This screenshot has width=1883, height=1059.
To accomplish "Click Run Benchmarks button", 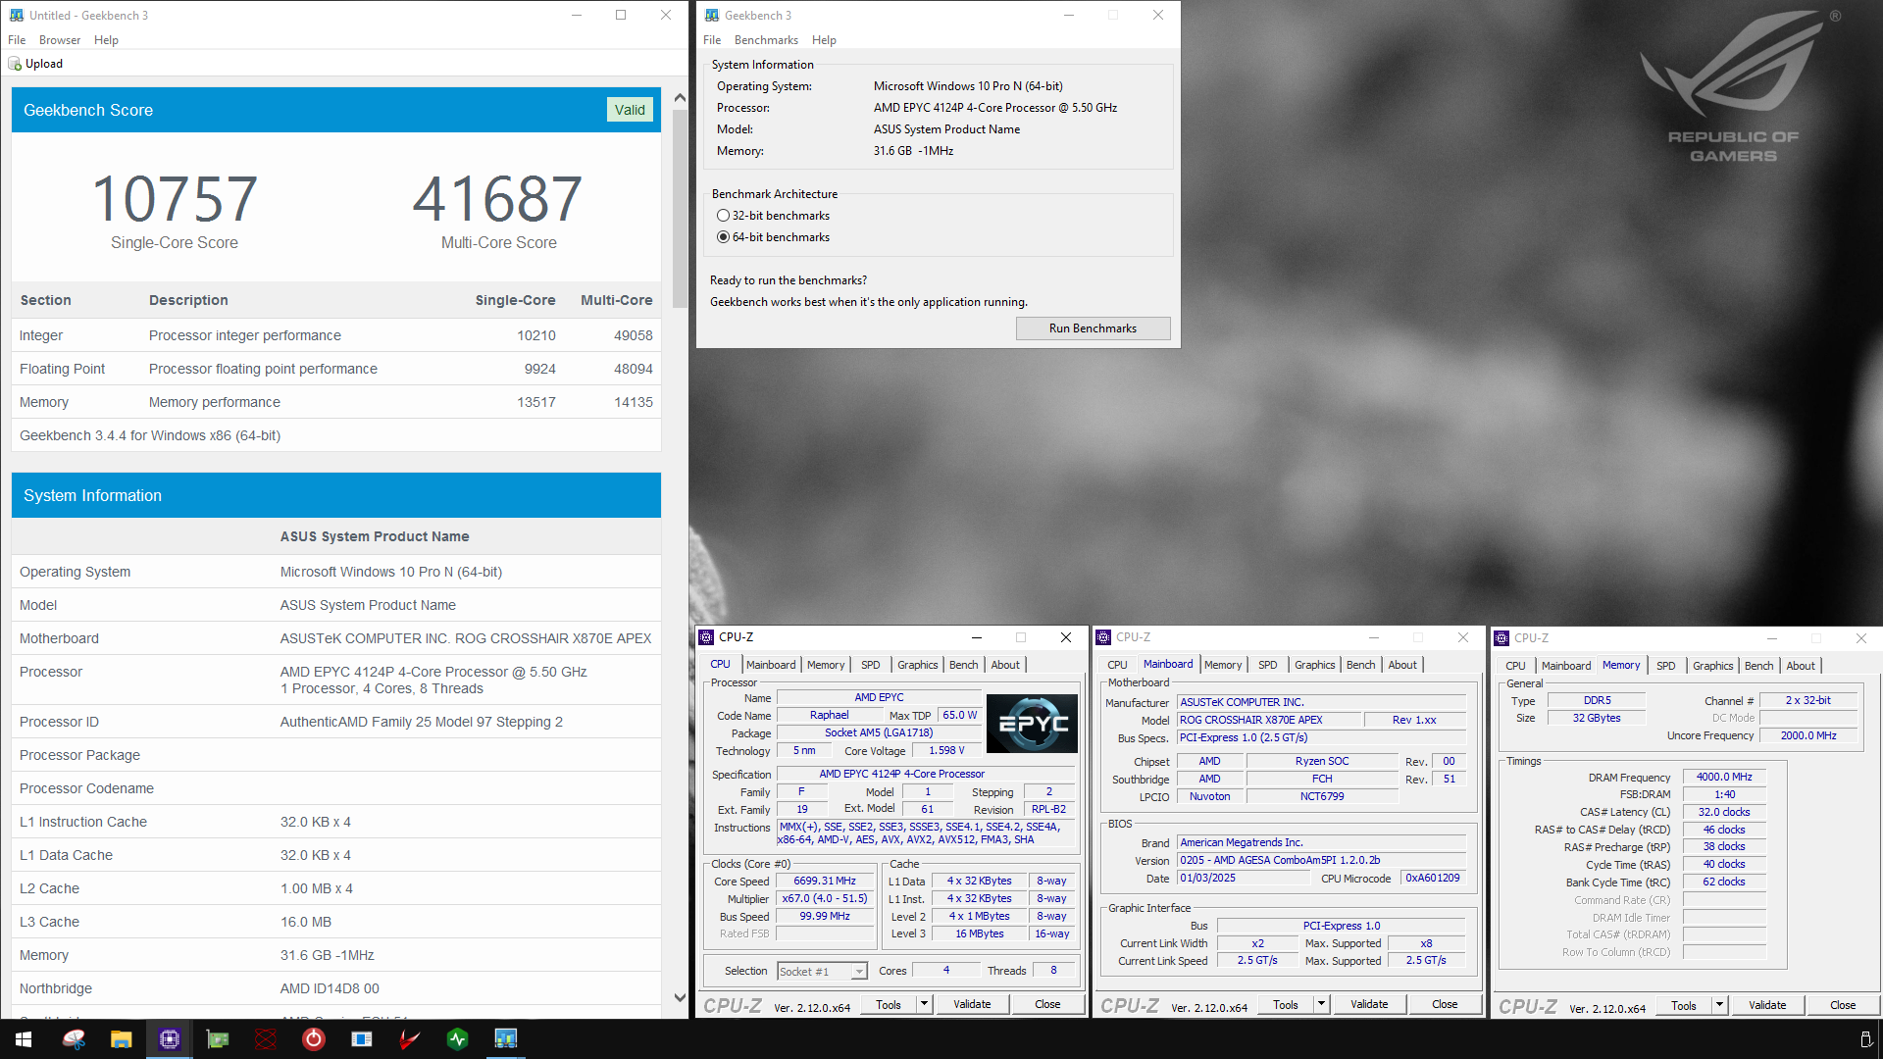I will click(x=1093, y=328).
